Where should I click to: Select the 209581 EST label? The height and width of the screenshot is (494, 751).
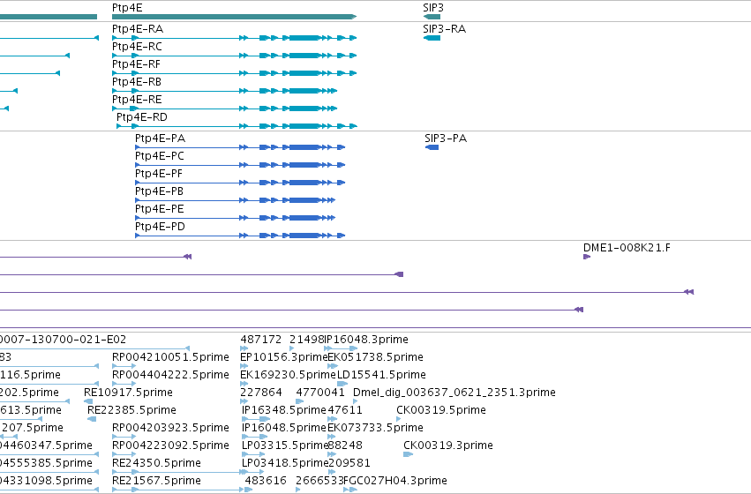(349, 463)
